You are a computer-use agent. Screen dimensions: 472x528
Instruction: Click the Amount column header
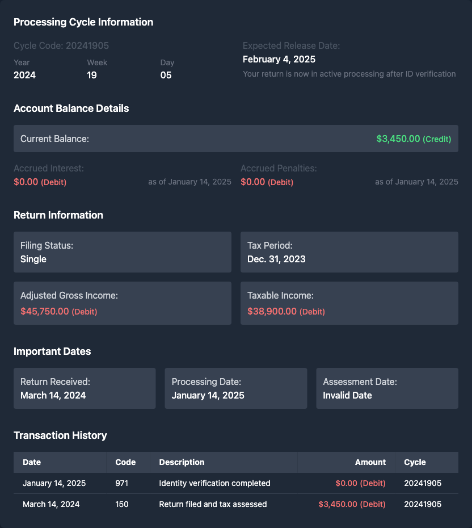(370, 462)
